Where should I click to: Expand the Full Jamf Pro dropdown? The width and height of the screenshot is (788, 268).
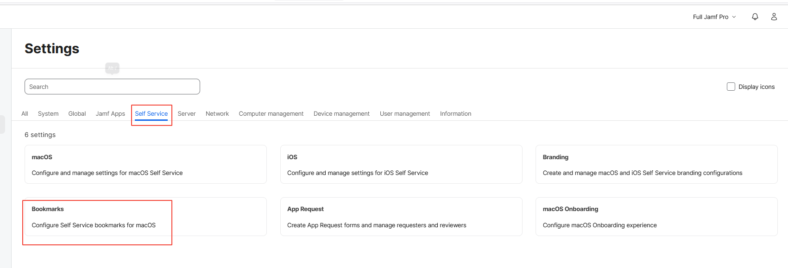[x=714, y=17]
